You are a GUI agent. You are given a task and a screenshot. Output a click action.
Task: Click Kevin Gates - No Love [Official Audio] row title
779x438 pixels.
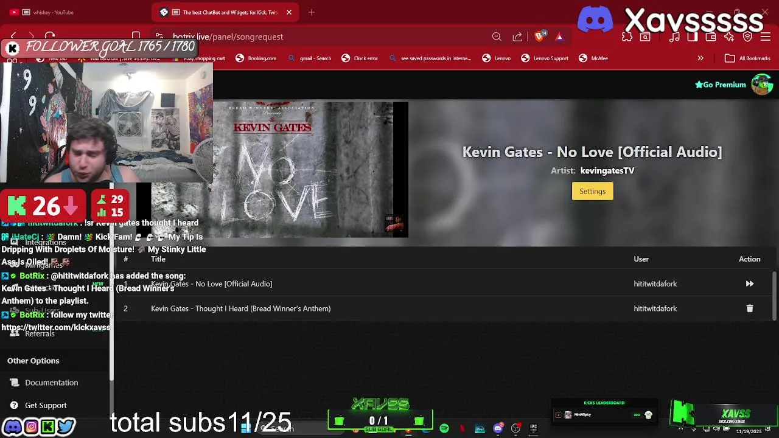point(211,283)
